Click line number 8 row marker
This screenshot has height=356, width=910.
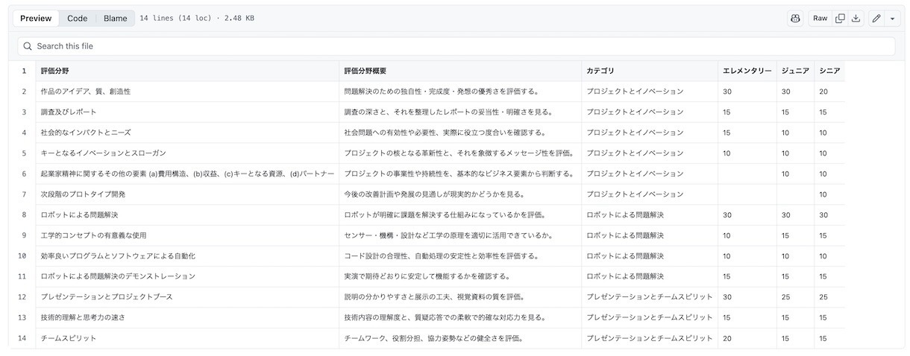(24, 214)
